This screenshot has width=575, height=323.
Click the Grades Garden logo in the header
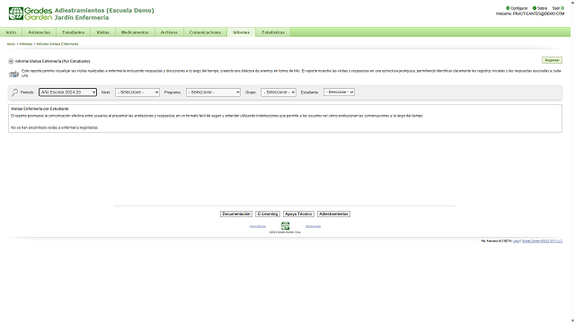tap(31, 13)
